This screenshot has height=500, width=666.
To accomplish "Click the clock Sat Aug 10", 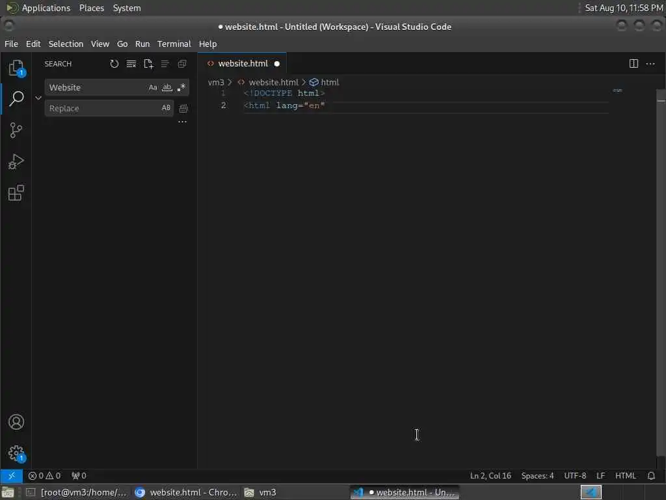I will (x=624, y=8).
